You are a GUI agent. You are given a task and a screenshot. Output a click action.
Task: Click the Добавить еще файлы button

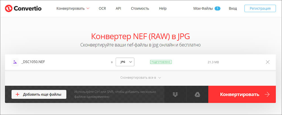(x=39, y=95)
